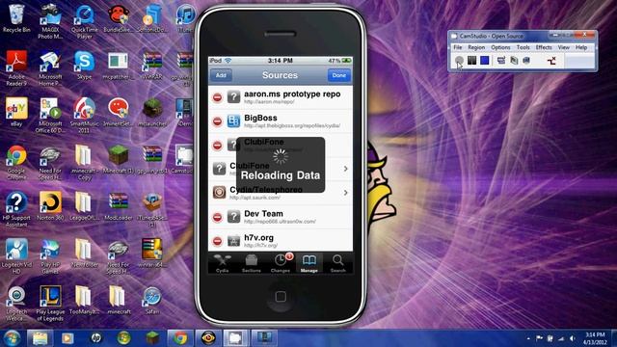Show hidden tray icons arrow

(x=528, y=338)
